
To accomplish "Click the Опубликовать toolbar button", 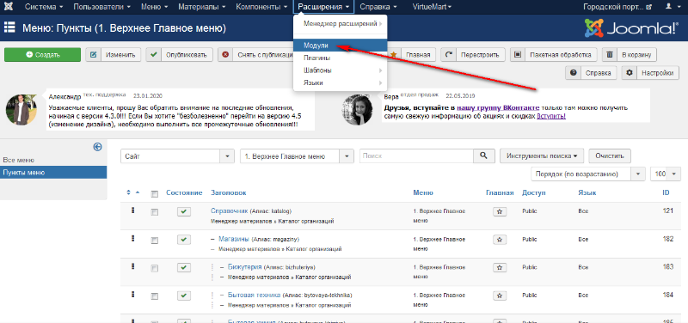I will pos(180,55).
